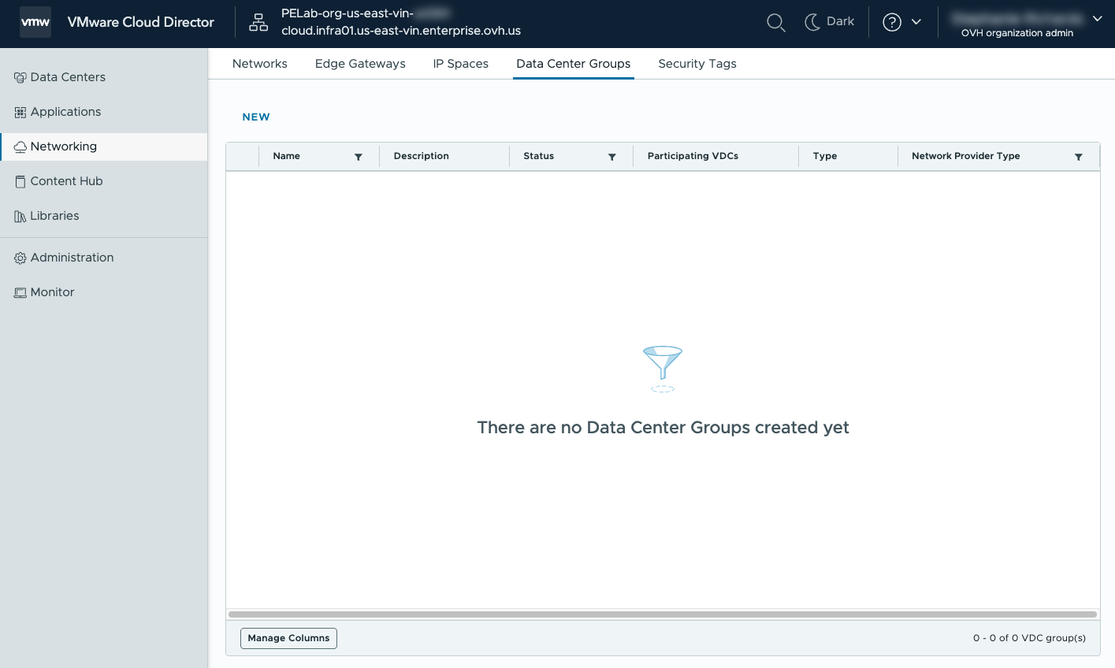Click the horizontal scrollbar of the grid
Screen dimensions: 1115x668
(x=663, y=614)
